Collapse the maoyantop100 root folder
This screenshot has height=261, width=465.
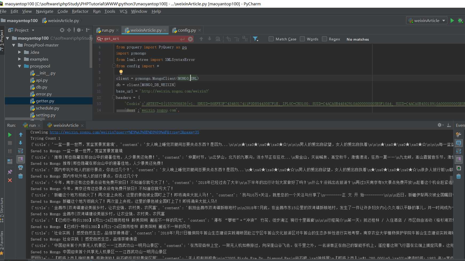click(7, 38)
